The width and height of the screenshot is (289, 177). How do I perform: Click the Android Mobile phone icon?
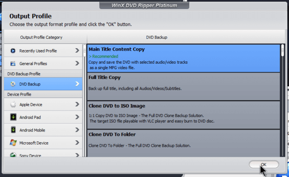(13, 130)
